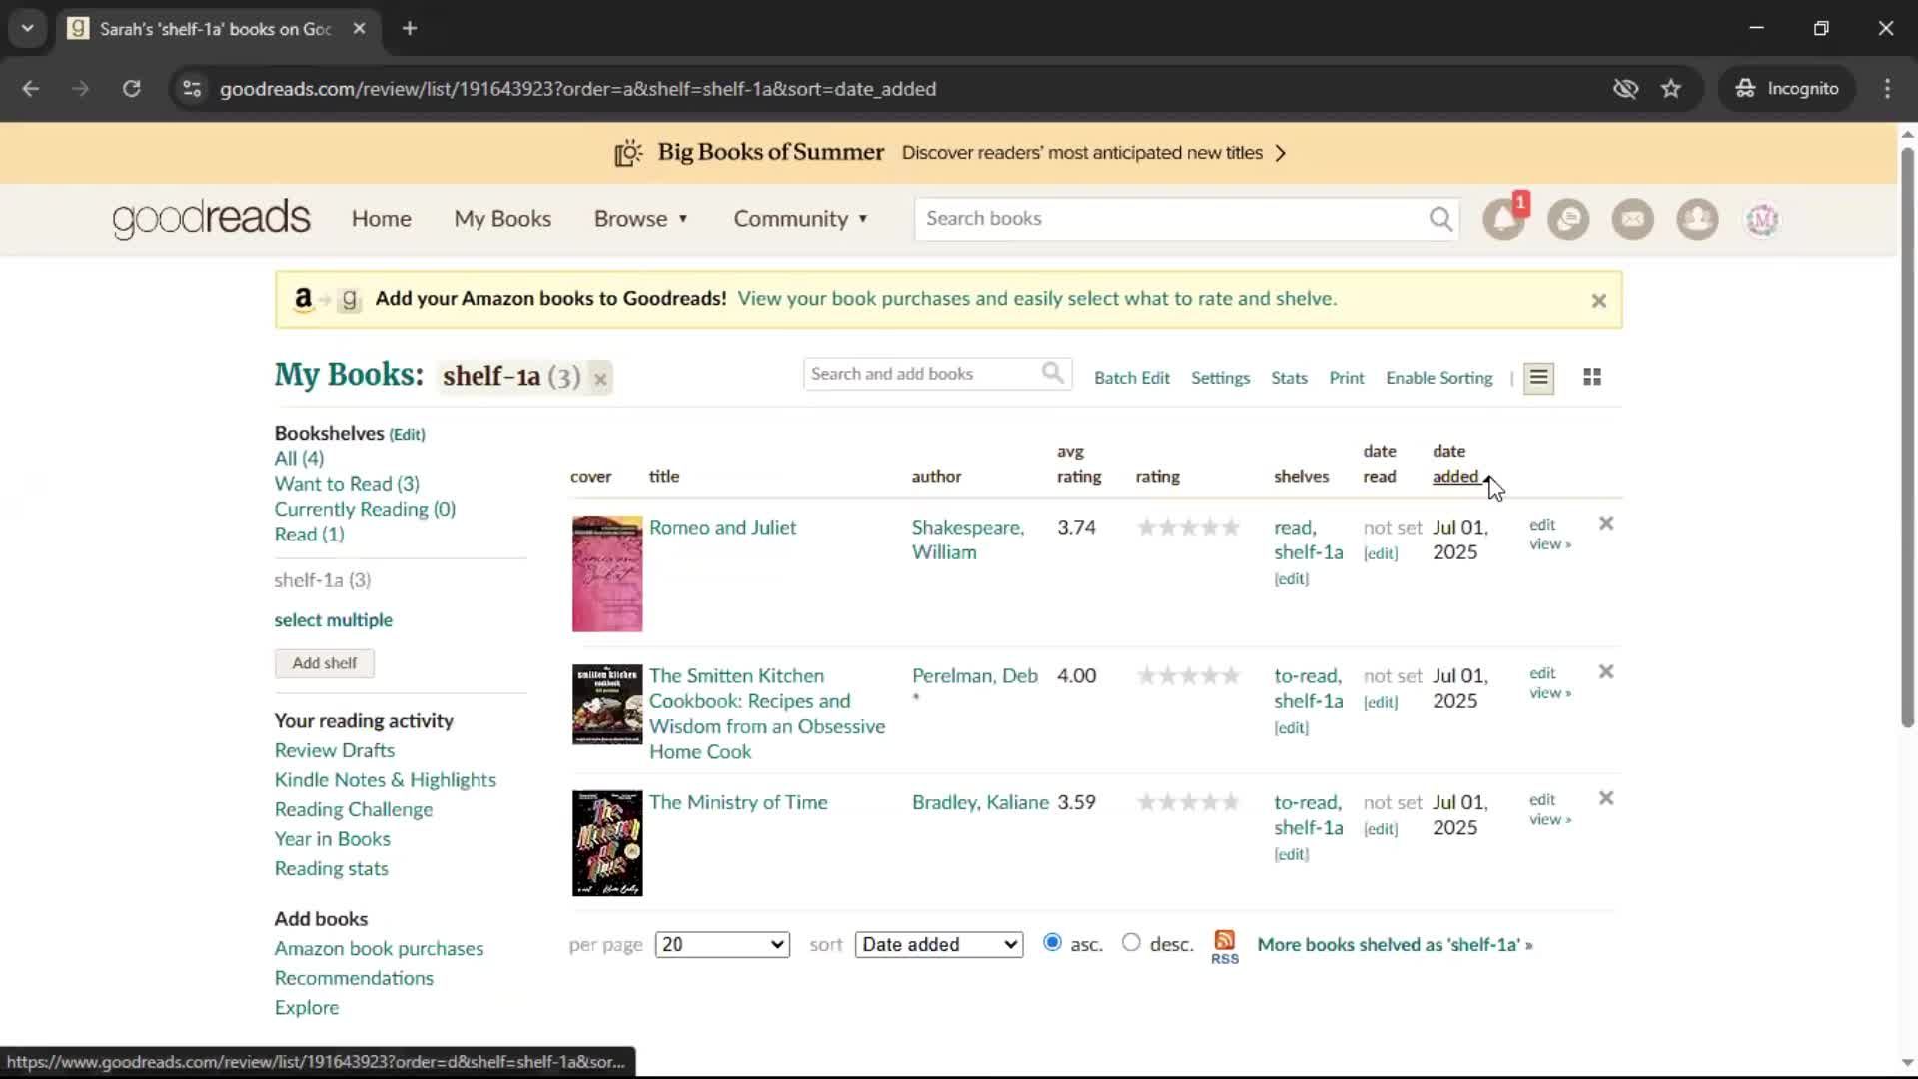Remove the shelf-1a filter tag

600,379
